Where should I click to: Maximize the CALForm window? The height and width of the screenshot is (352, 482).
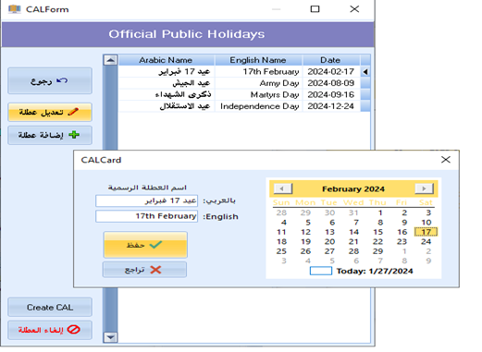315,9
